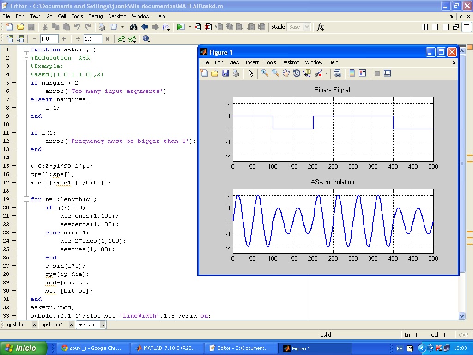The image size is (473, 355).
Task: Toggle breakpoint dash on line 27
Action: point(14,266)
